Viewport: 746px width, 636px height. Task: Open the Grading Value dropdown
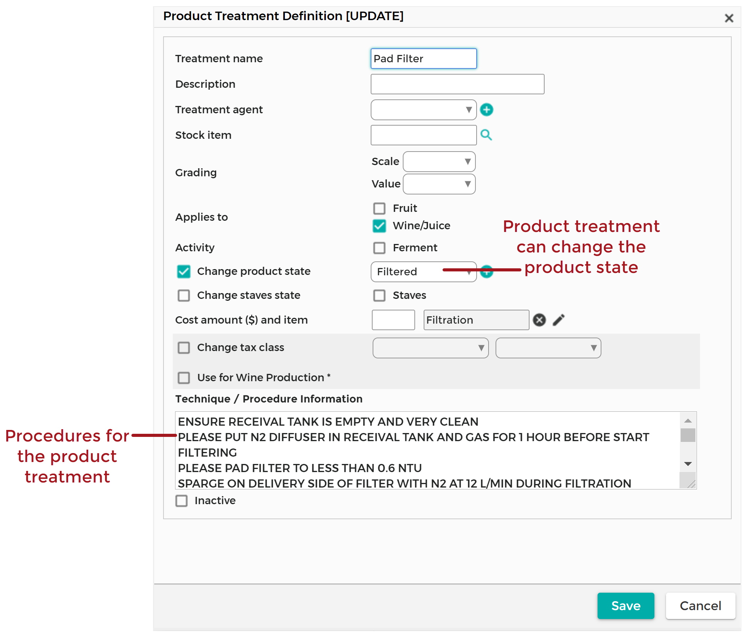439,184
